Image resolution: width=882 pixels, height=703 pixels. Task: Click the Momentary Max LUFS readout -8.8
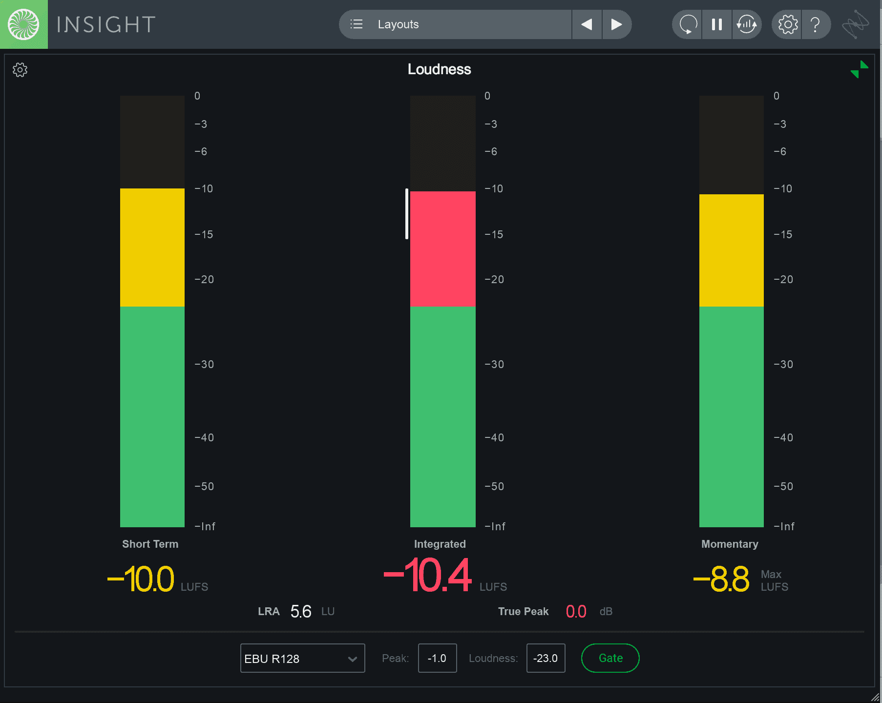click(721, 579)
